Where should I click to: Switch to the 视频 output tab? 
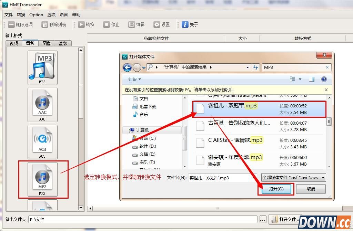[x=13, y=43]
